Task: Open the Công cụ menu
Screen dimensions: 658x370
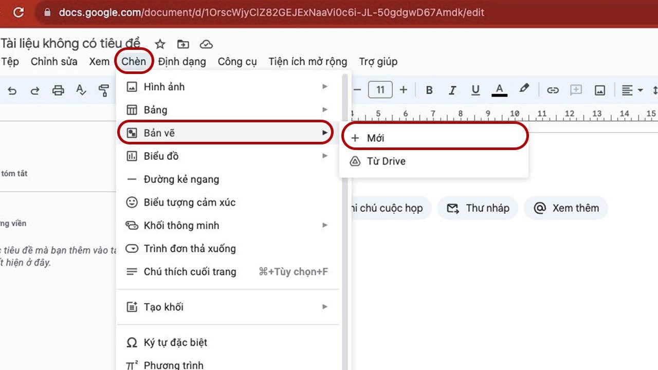Action: pyautogui.click(x=237, y=62)
